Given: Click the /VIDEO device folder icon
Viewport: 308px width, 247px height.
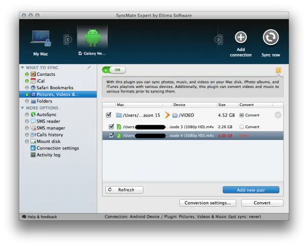Looking at the screenshot, I should tap(175, 115).
